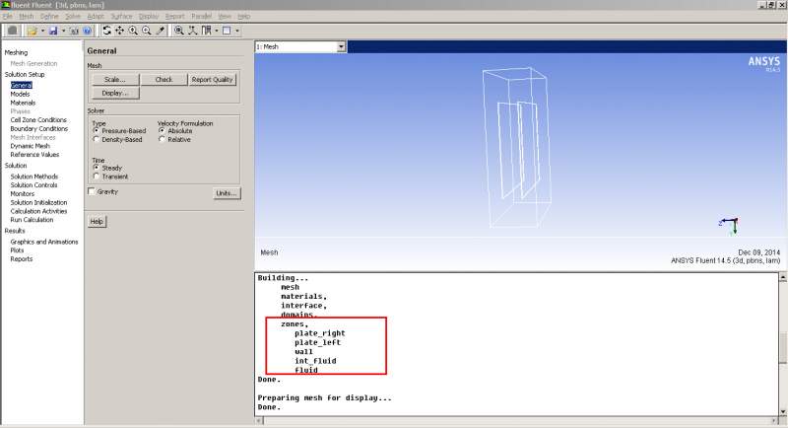Open the File menu
Image resolution: width=788 pixels, height=428 pixels.
(x=7, y=16)
